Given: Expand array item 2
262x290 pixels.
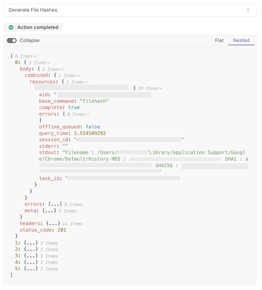Looking at the screenshot, I should pos(31,249).
